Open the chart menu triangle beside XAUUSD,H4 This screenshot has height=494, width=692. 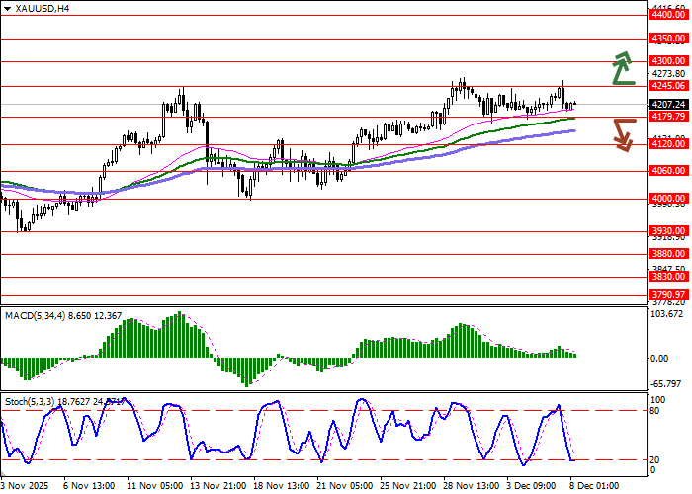coord(7,8)
